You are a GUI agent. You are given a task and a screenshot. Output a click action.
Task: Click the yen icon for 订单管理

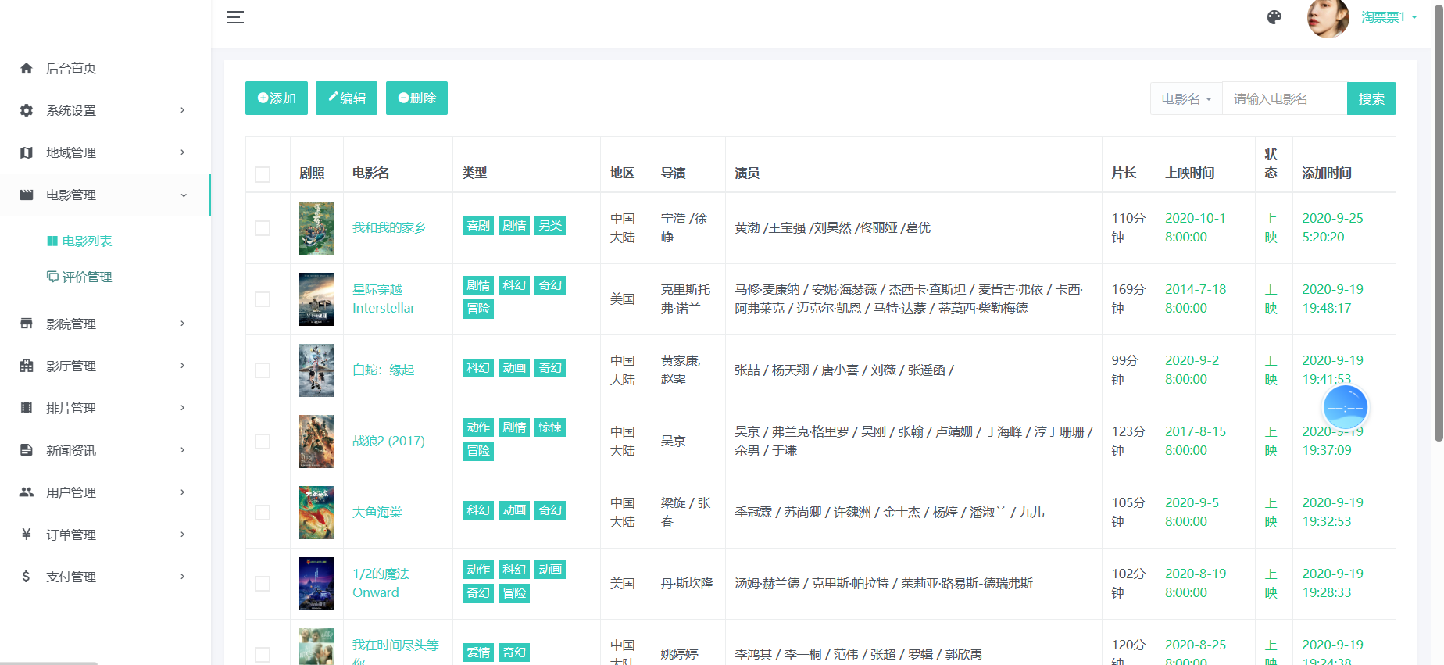(27, 535)
